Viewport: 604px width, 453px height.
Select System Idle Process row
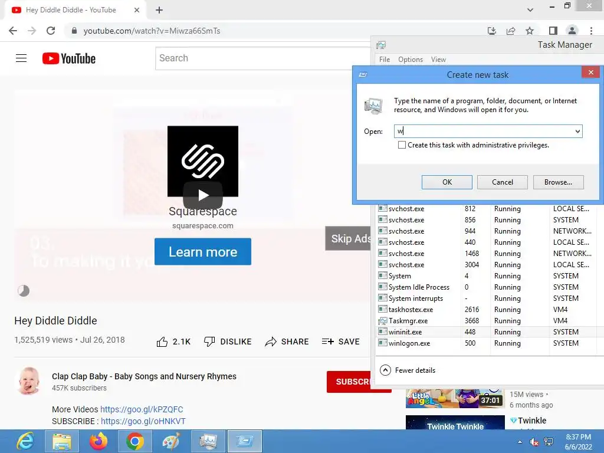click(490, 287)
